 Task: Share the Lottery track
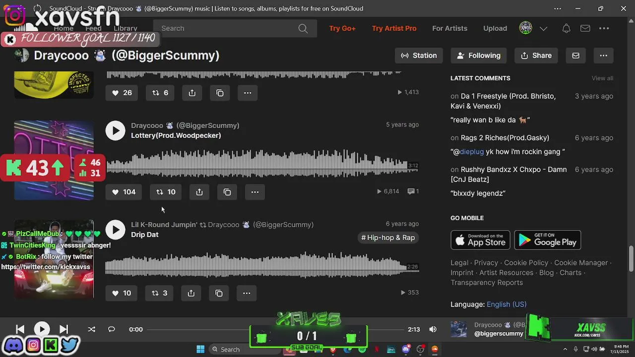tap(199, 192)
